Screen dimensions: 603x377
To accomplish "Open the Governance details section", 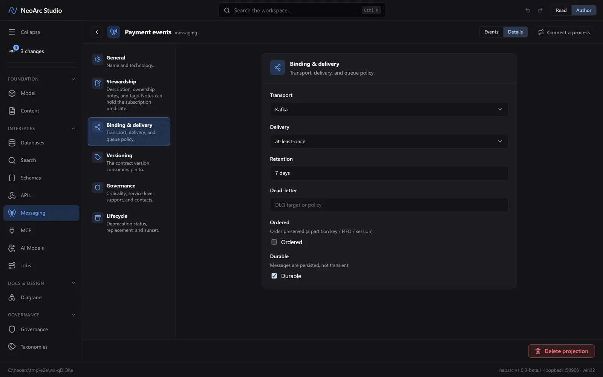I will (x=129, y=193).
